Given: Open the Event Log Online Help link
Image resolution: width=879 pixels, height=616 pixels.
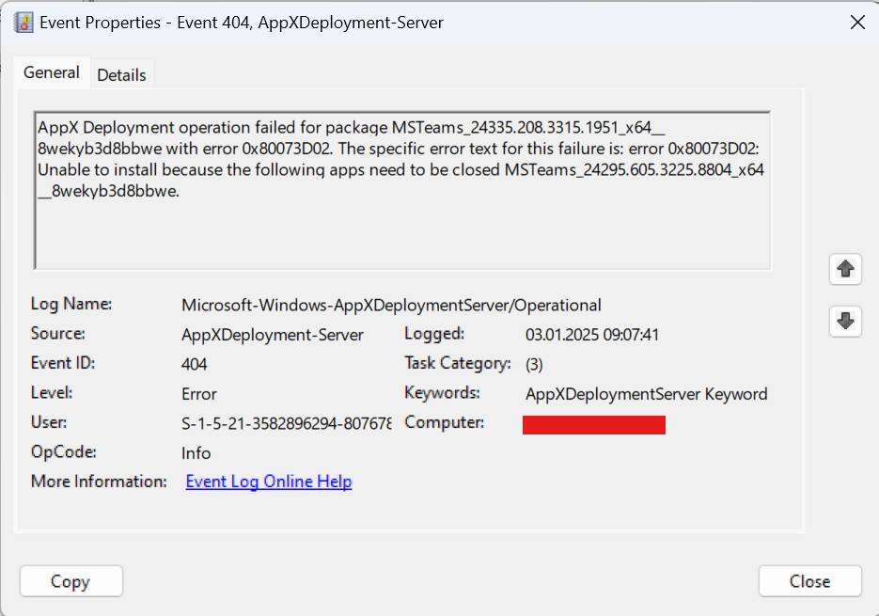Looking at the screenshot, I should tap(269, 482).
